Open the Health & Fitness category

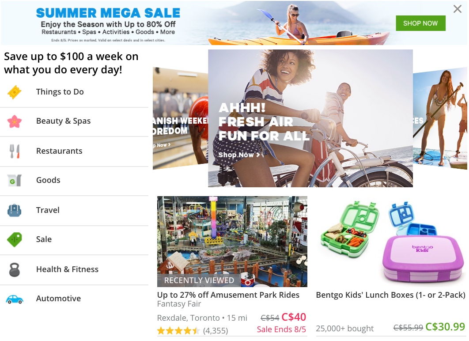(74, 269)
